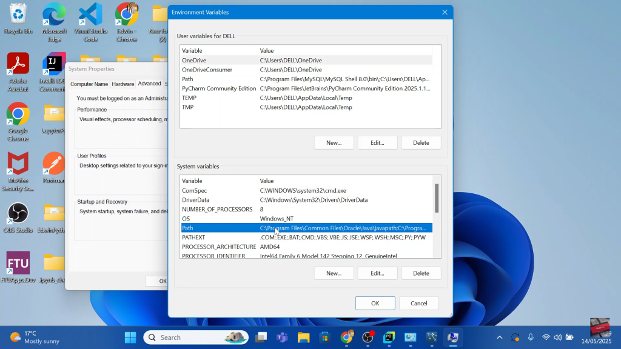Open Microsoft Edge desktop shortcut
The height and width of the screenshot is (349, 621).
click(x=54, y=22)
